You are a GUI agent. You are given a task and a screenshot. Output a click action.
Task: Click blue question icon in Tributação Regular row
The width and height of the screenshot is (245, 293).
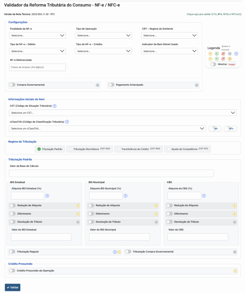tap(115, 252)
